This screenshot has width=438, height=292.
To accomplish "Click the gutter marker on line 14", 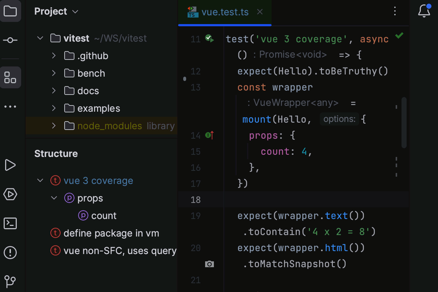I will point(209,135).
